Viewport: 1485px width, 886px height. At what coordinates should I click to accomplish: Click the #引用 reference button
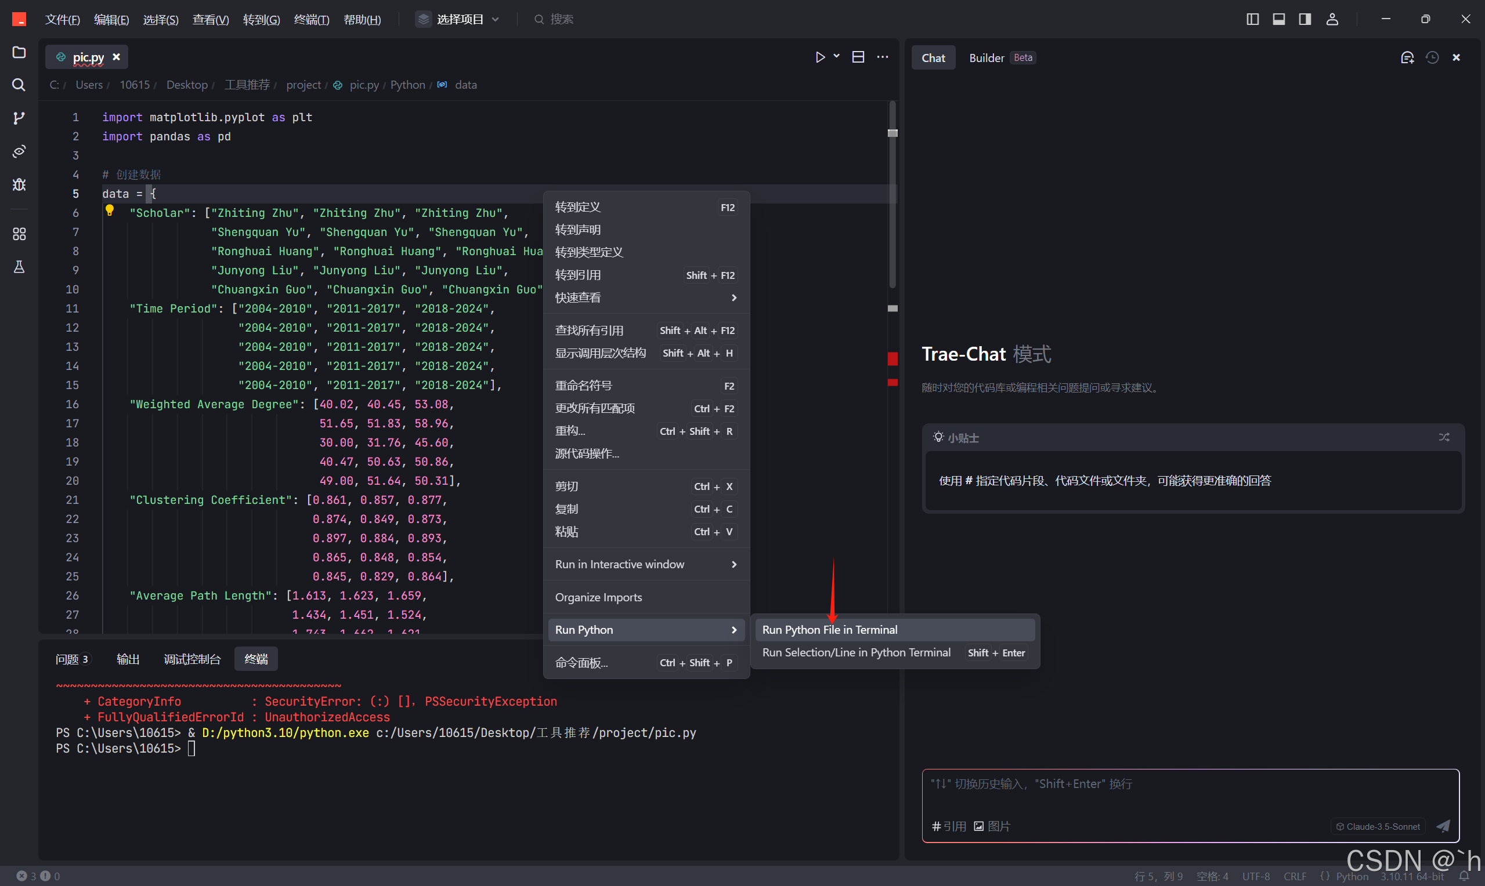[949, 826]
